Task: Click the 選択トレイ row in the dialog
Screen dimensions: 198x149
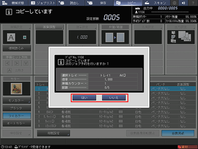Action: pos(99,75)
